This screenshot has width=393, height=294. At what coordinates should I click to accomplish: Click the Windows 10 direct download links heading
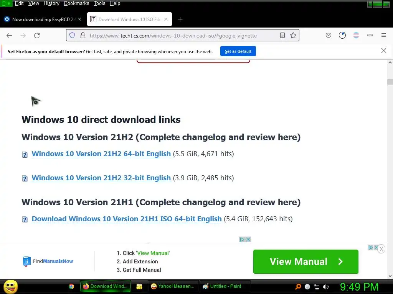coord(101,119)
